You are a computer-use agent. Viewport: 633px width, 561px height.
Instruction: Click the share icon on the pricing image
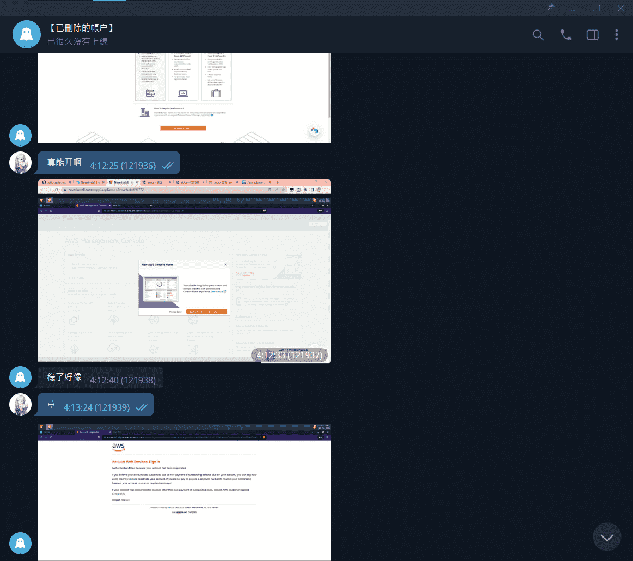(314, 131)
